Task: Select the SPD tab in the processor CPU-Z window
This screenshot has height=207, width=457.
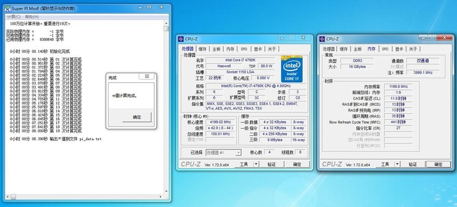Action: (x=244, y=49)
